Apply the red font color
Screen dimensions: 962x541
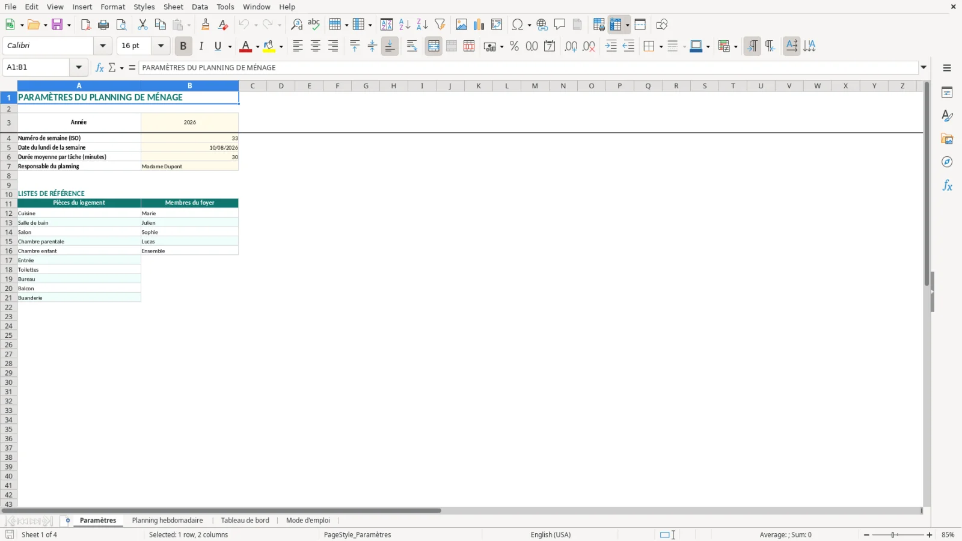point(245,46)
